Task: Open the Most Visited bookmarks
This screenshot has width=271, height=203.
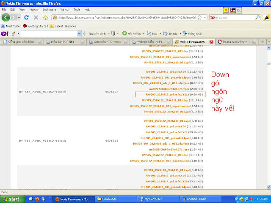Action: coord(11,26)
